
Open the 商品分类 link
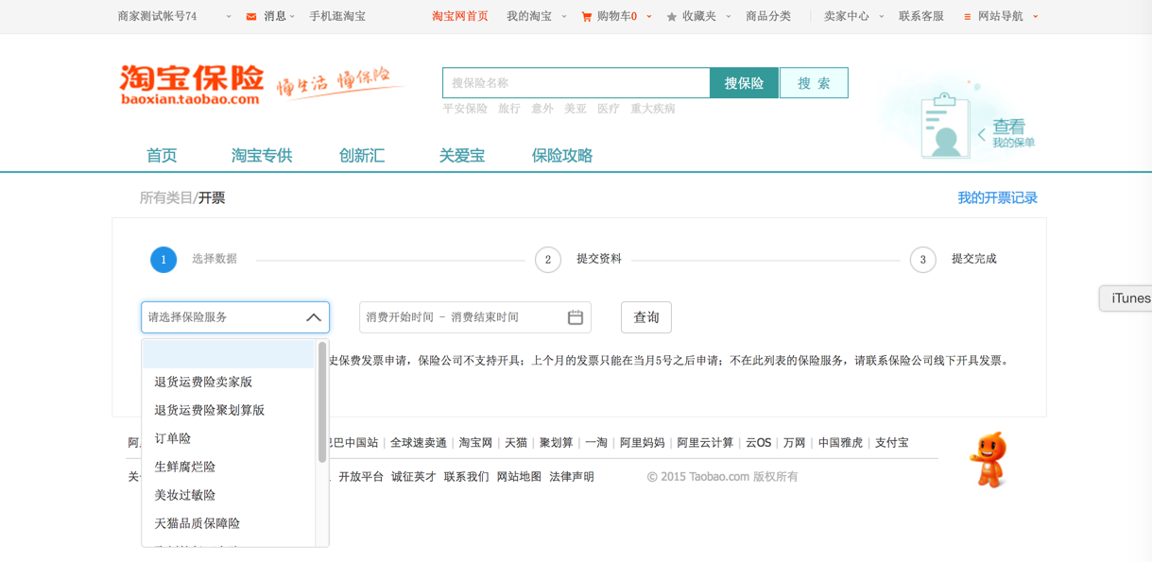coord(768,16)
